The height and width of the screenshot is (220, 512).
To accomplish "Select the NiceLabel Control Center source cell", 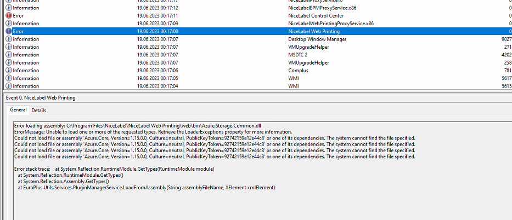I will 316,16.
